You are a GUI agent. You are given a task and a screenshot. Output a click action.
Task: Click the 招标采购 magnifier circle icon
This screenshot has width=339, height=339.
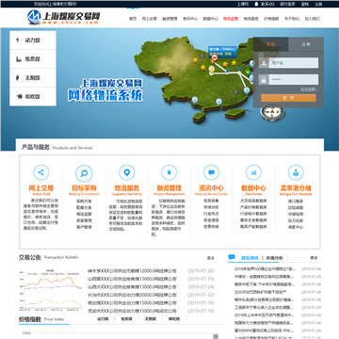click(x=84, y=173)
